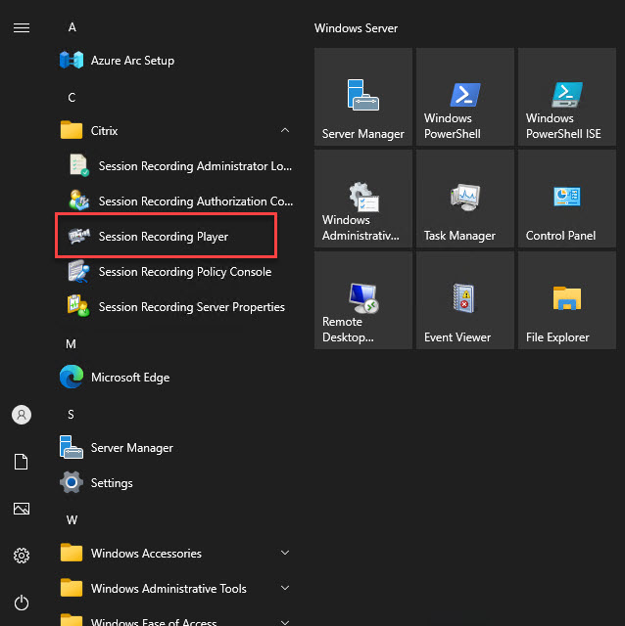Open the Windows PowerShell ISE tile

coord(567,97)
